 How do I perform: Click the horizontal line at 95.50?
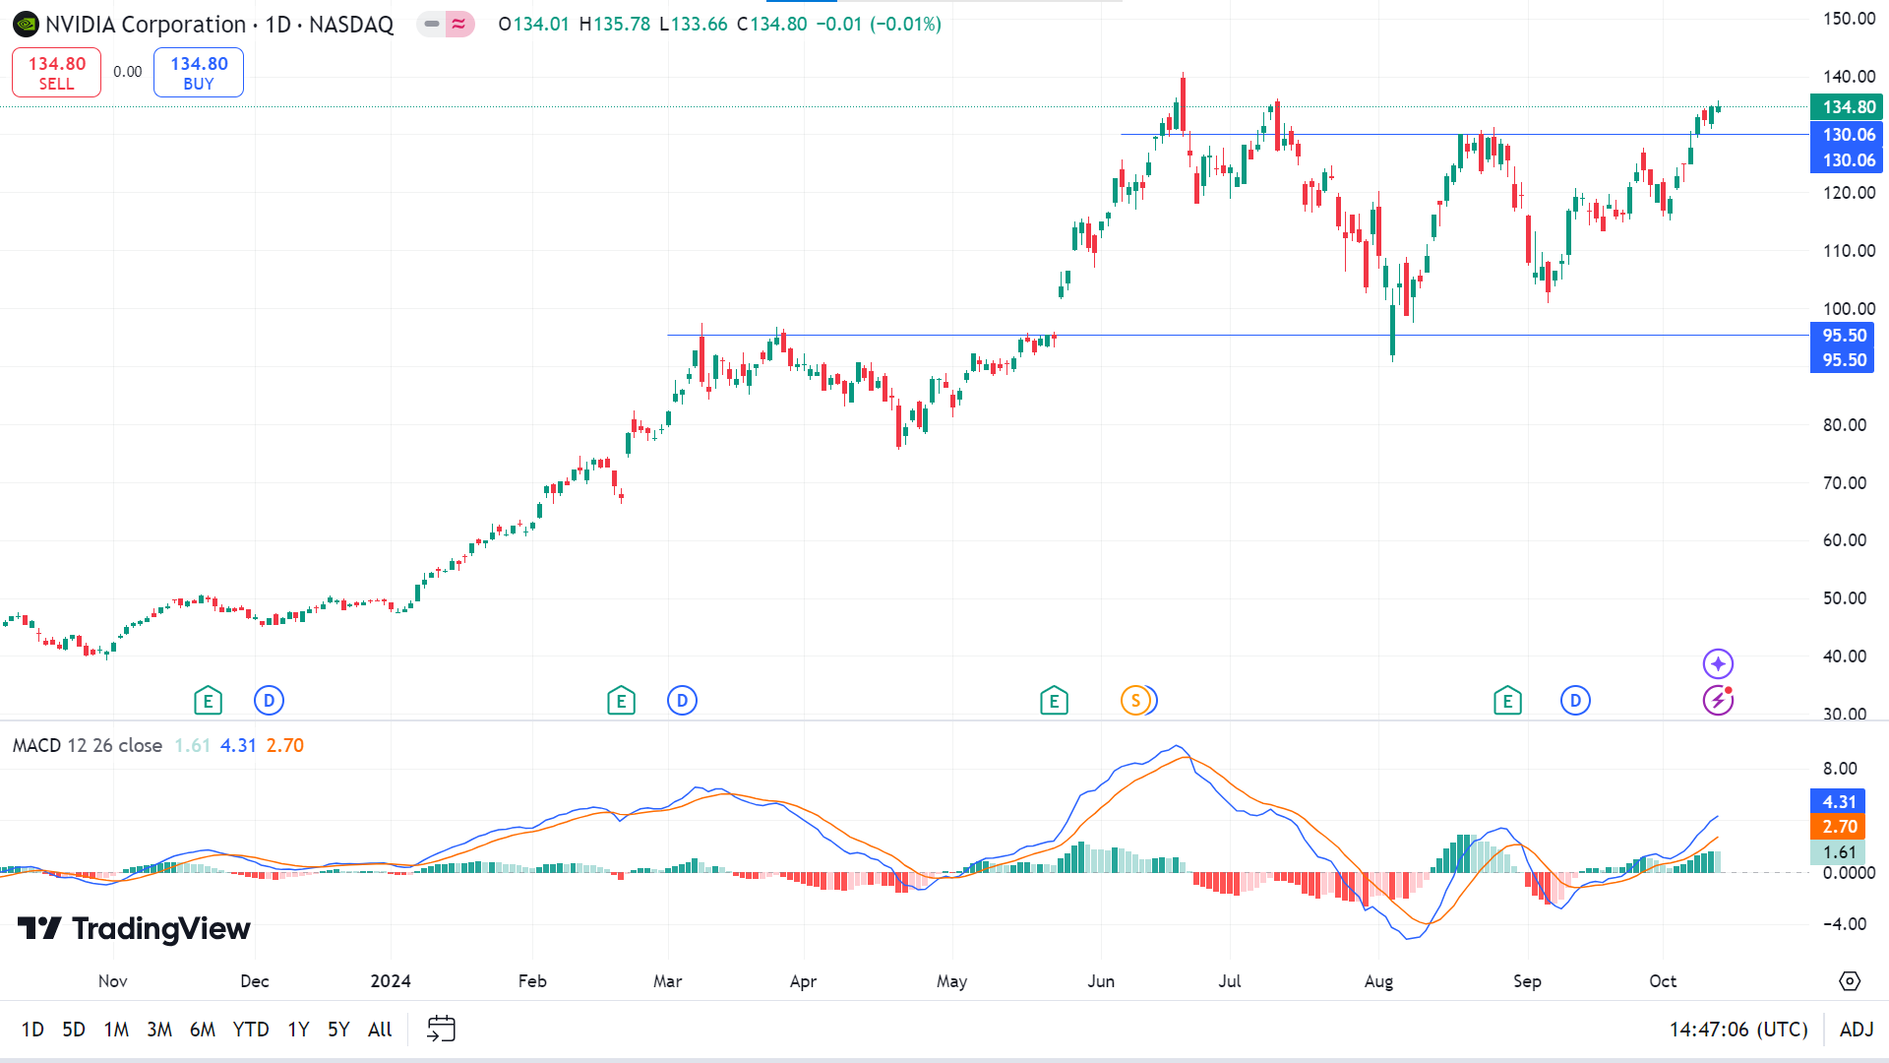[x=1239, y=335]
